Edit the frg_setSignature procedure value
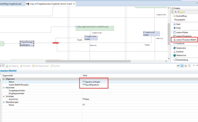The width and height of the screenshot is (198, 122). [x=92, y=85]
